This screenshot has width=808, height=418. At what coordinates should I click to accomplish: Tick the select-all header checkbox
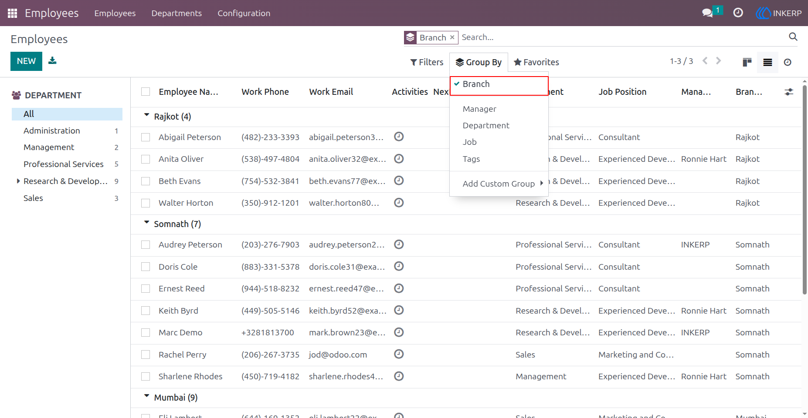pos(146,92)
